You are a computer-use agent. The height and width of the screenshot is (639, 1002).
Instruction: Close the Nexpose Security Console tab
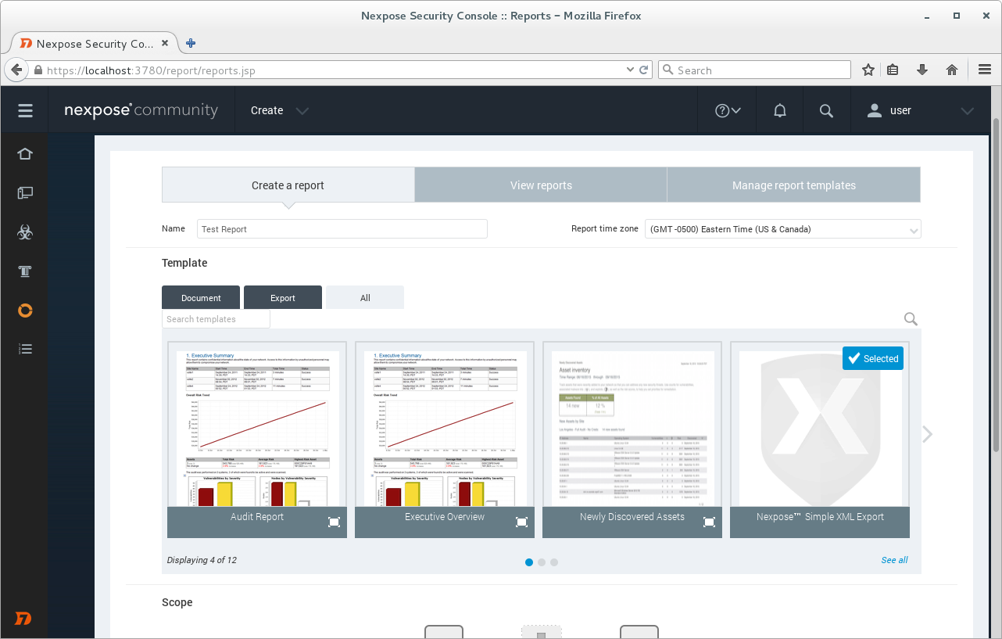pos(164,44)
